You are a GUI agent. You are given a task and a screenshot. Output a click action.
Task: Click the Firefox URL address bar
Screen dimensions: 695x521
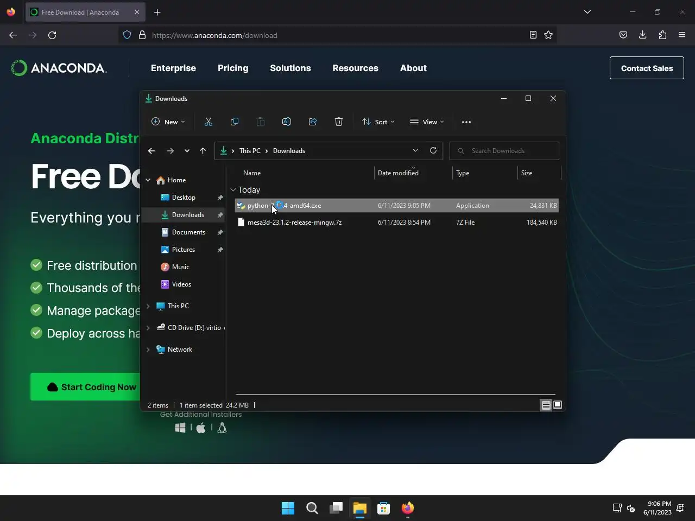point(337,35)
